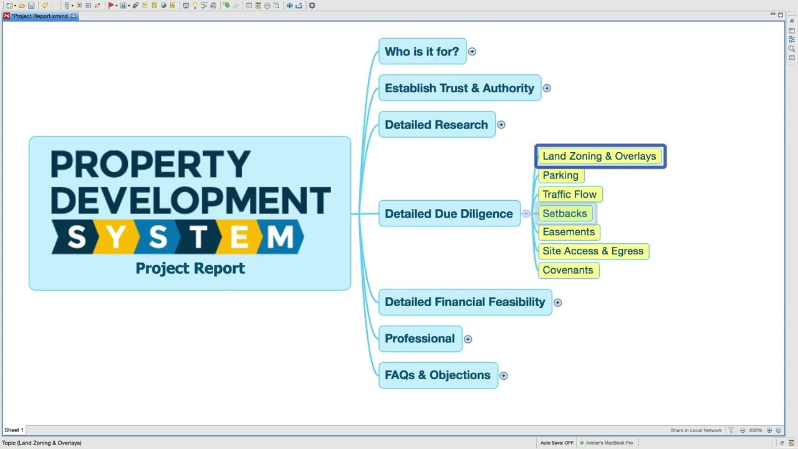798x449 pixels.
Task: Select the Land Zoning & Overlays subtopic
Action: [x=600, y=157]
